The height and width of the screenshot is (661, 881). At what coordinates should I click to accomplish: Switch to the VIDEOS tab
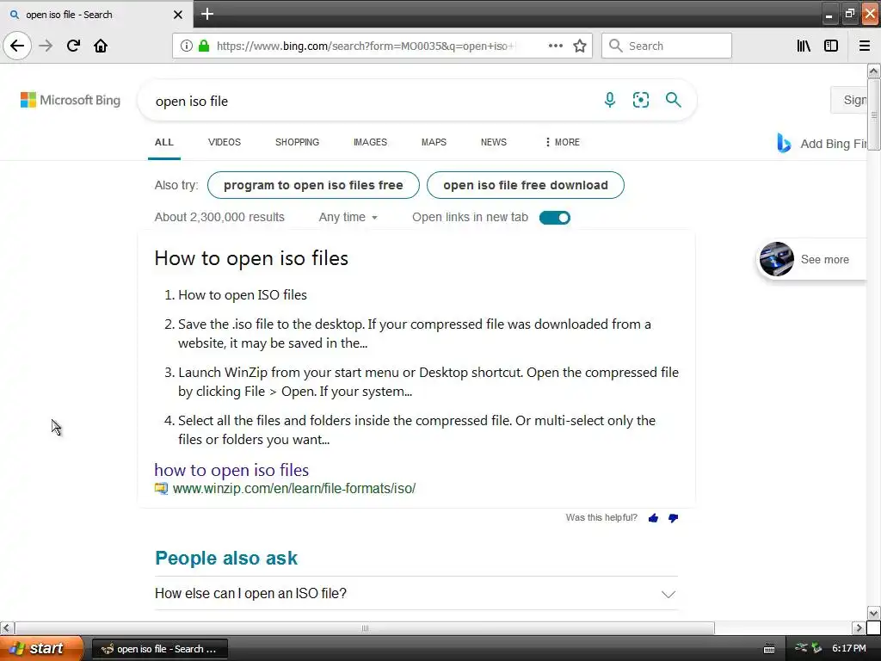(225, 142)
